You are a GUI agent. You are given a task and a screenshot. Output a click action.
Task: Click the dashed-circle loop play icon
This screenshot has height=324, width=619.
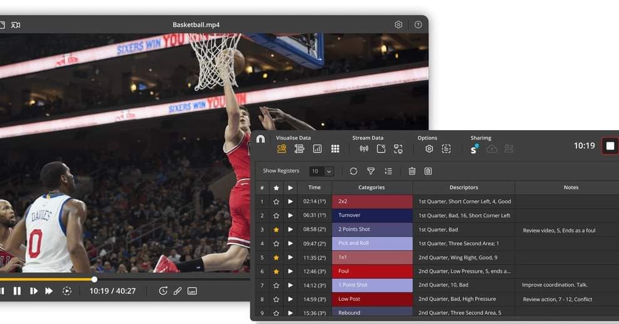click(67, 291)
